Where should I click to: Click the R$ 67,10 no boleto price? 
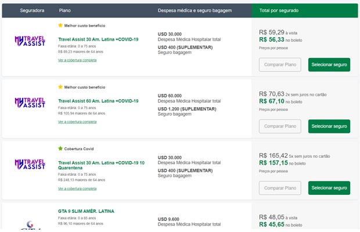click(280, 101)
